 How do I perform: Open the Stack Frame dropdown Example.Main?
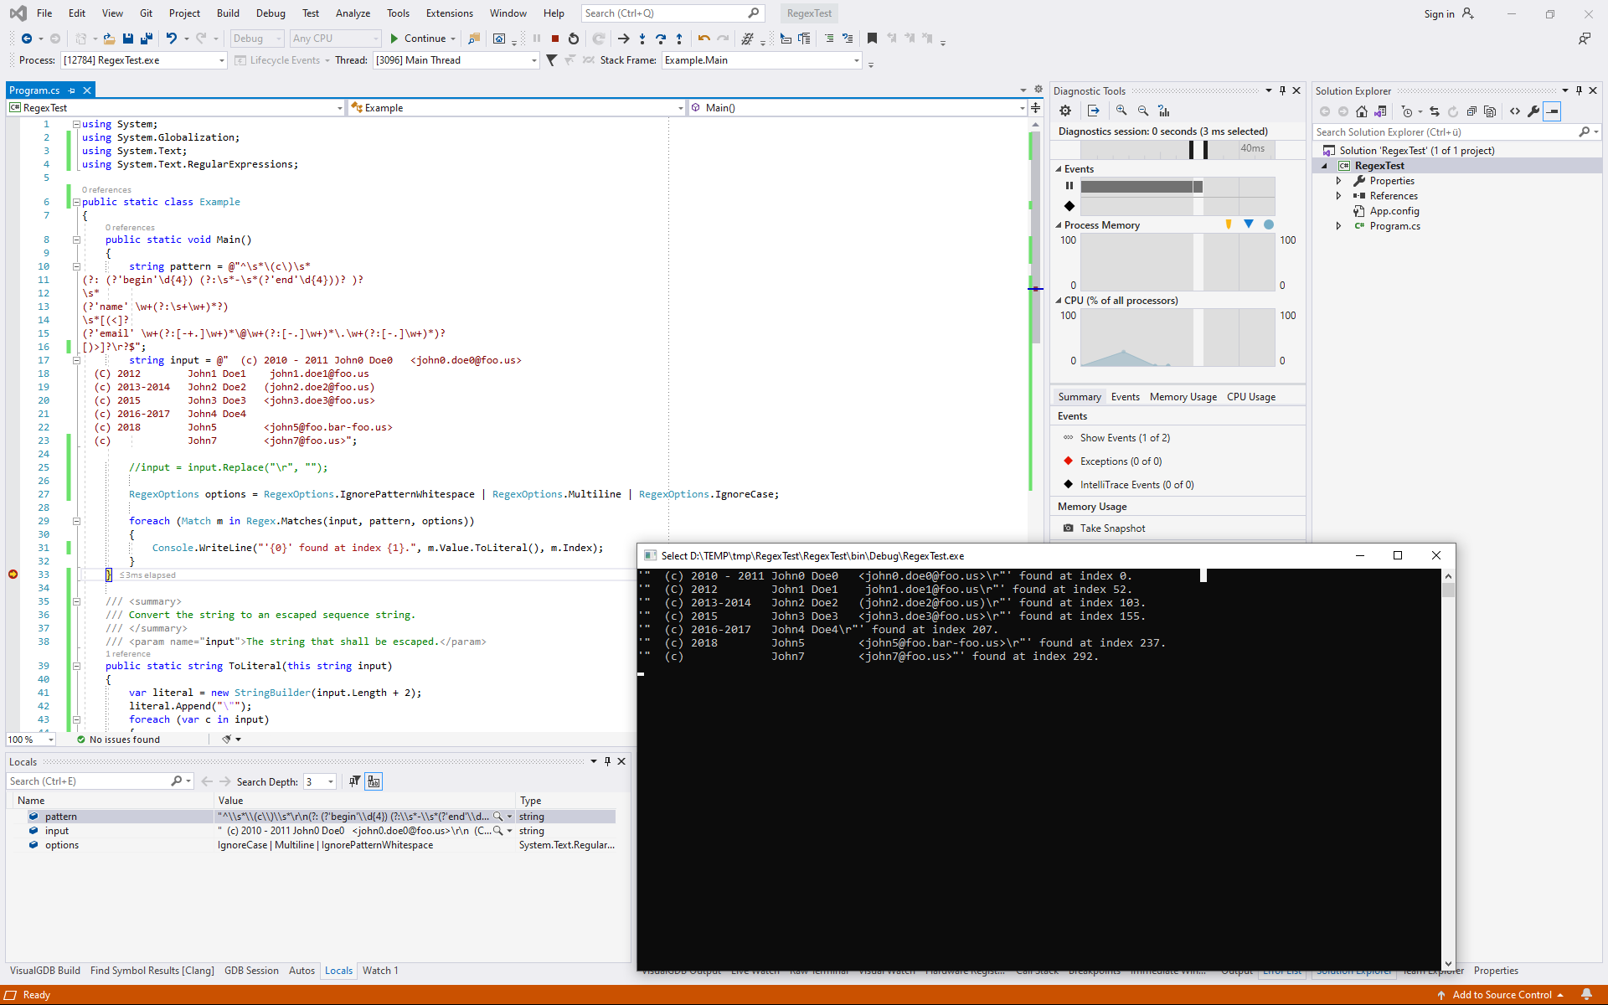761,60
